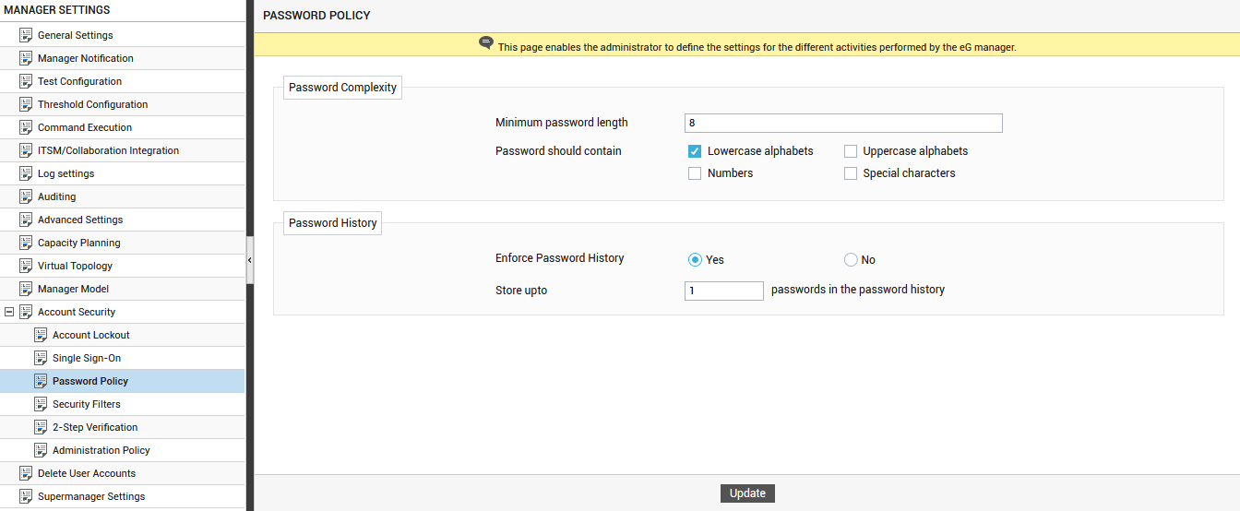This screenshot has width=1240, height=511.
Task: Click the Manager Notification page icon
Action: point(26,58)
